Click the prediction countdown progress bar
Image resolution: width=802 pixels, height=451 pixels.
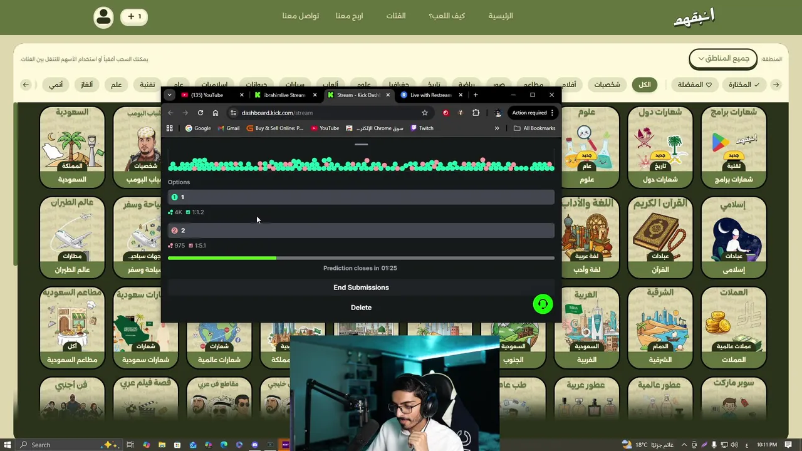(x=361, y=257)
